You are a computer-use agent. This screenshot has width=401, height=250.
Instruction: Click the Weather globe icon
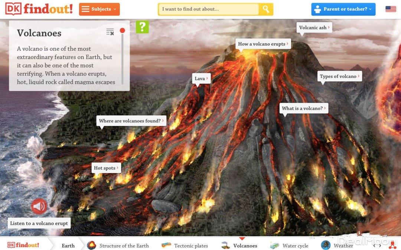pos(326,245)
